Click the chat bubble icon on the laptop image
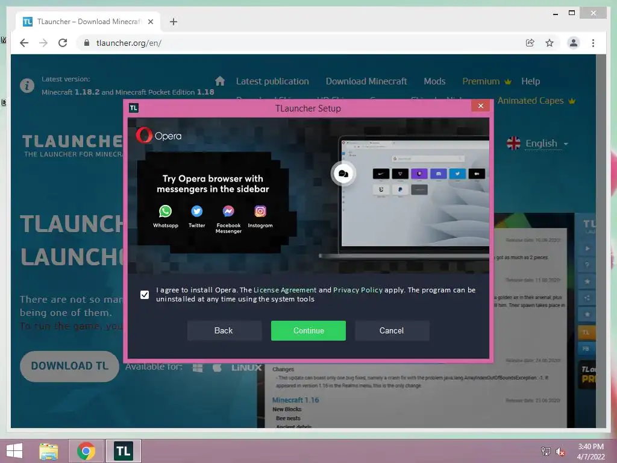617x463 pixels. 343,173
